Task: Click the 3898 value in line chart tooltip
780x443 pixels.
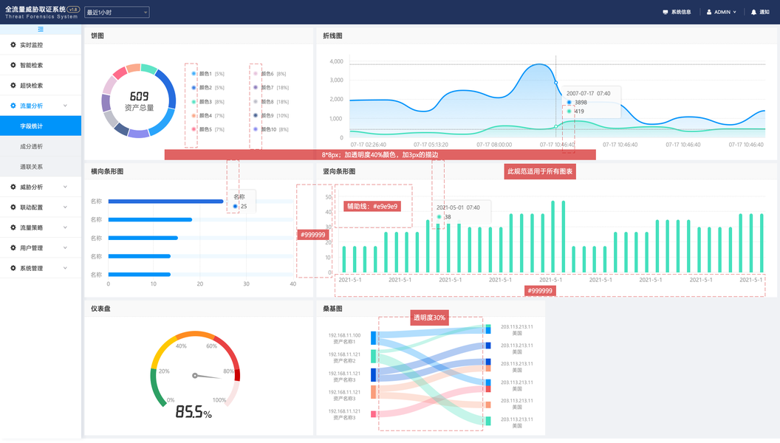Action: [x=581, y=103]
